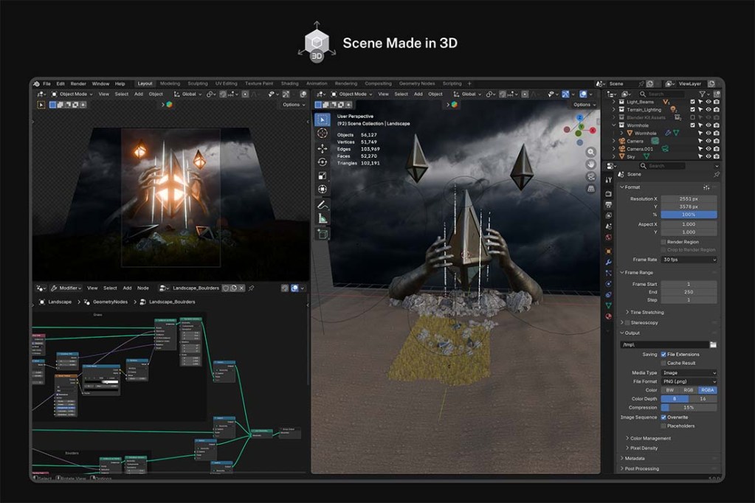Image resolution: width=755 pixels, height=503 pixels.
Task: Open the Scene properties tab
Action: [x=609, y=226]
